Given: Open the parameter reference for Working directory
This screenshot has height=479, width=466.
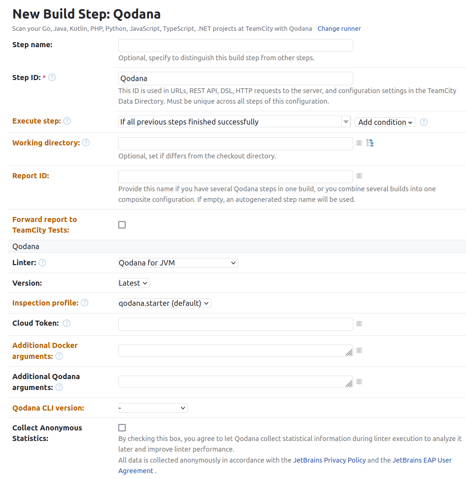Looking at the screenshot, I should 86,143.
